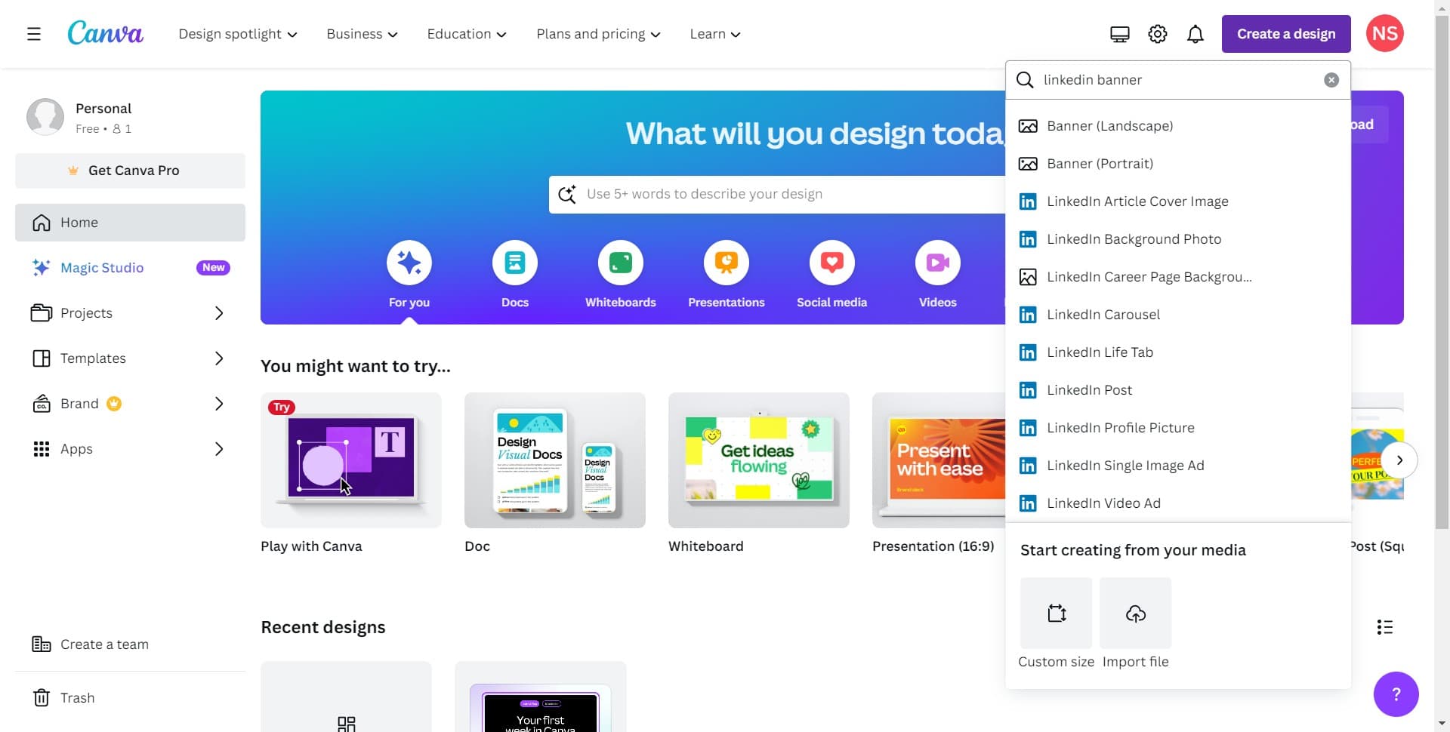Open the Learn menu
1450x732 pixels.
(x=714, y=33)
